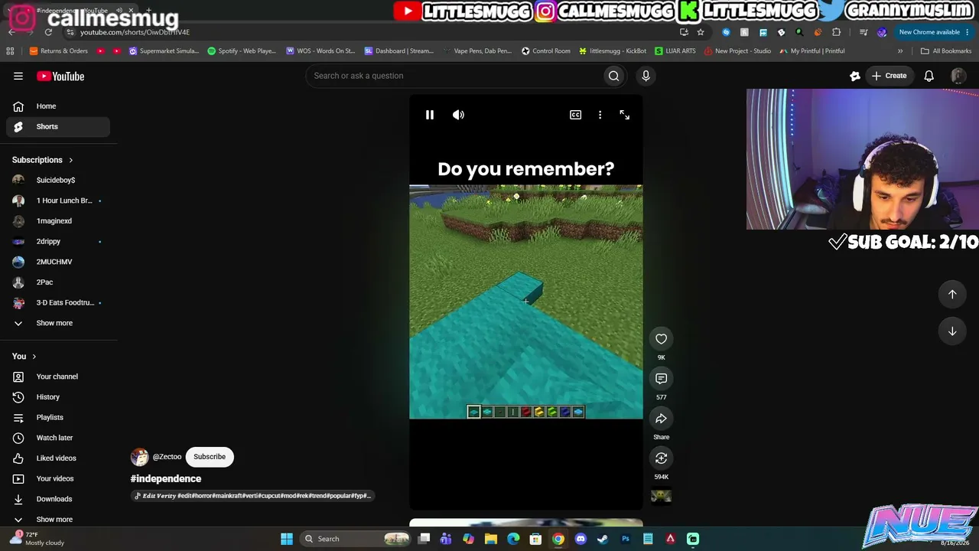Share this Short
This screenshot has height=551, width=979.
[x=661, y=418]
